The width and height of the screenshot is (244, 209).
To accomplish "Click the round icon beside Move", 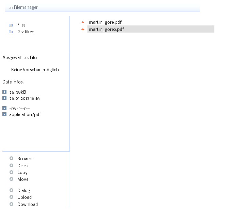I will (x=11, y=179).
